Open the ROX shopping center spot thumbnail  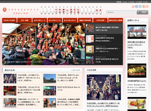137,32
